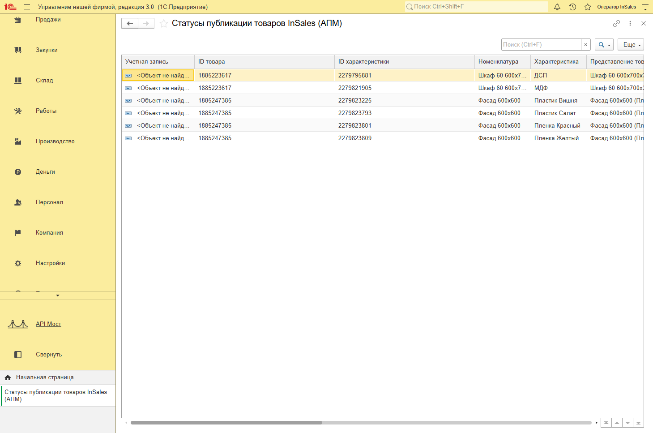Image resolution: width=653 pixels, height=433 pixels.
Task: Open form's more actions three-dot menu
Action: pos(630,23)
